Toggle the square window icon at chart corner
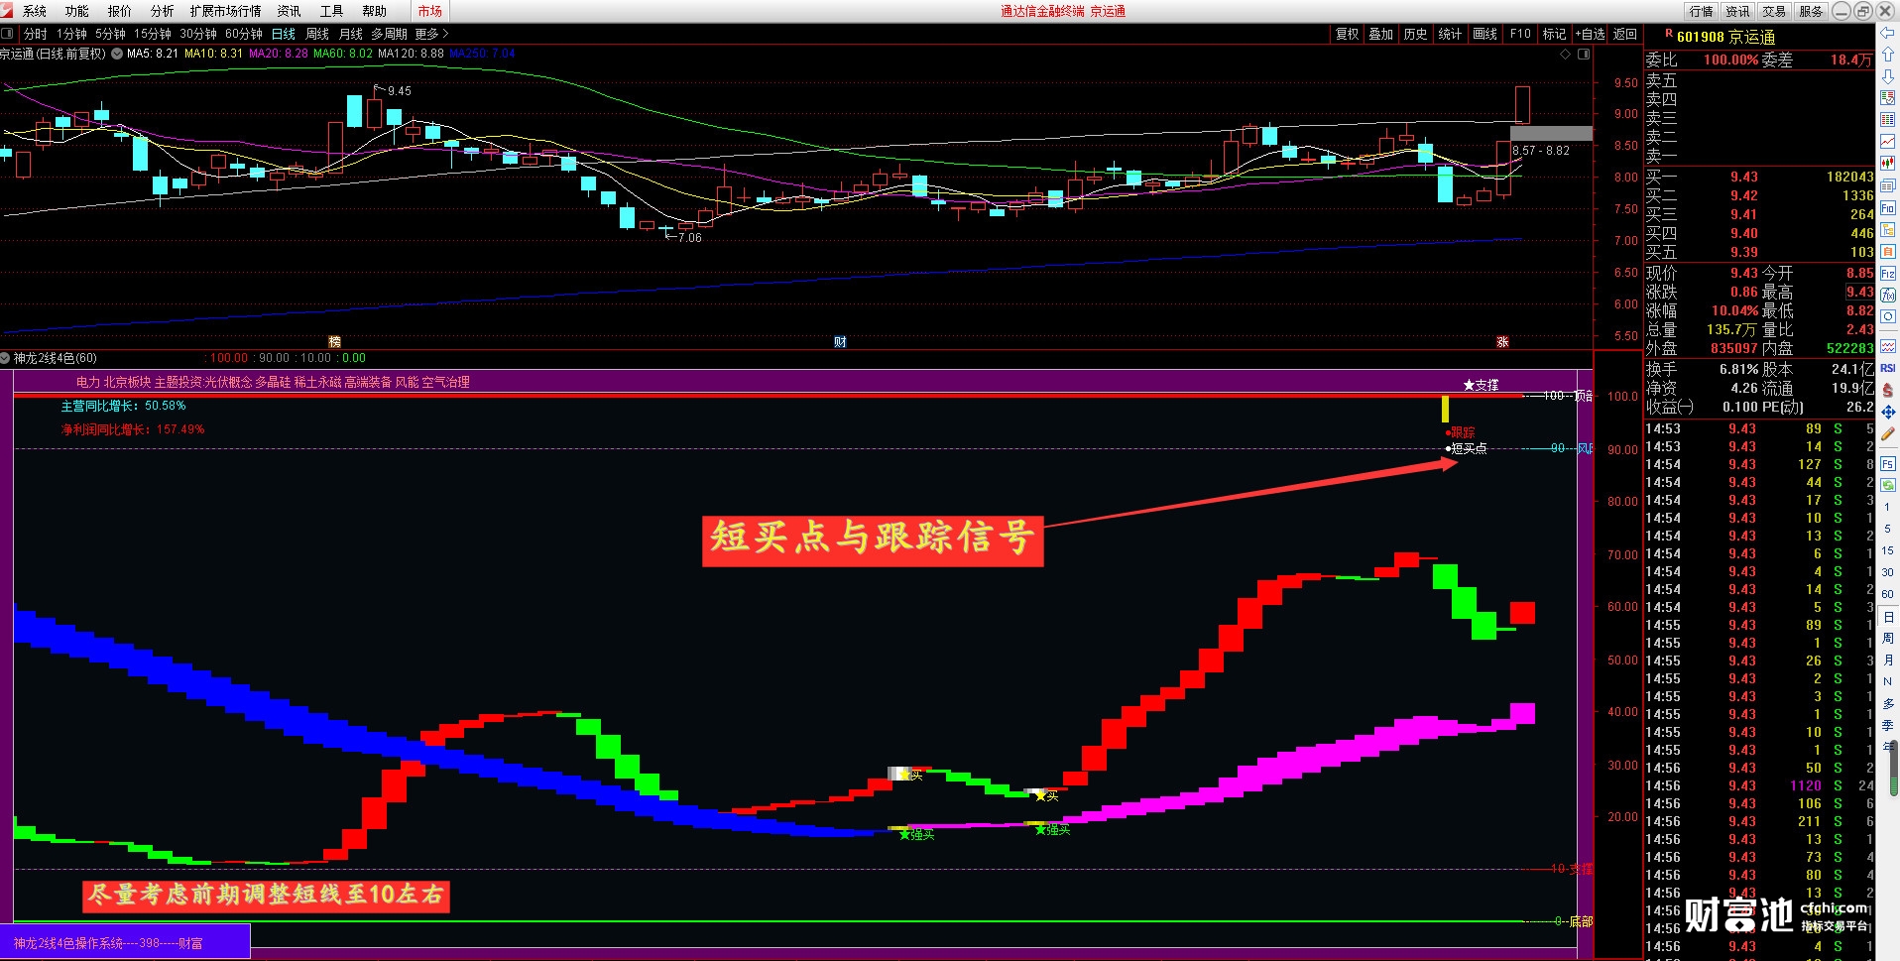The image size is (1900, 961). 1584,55
